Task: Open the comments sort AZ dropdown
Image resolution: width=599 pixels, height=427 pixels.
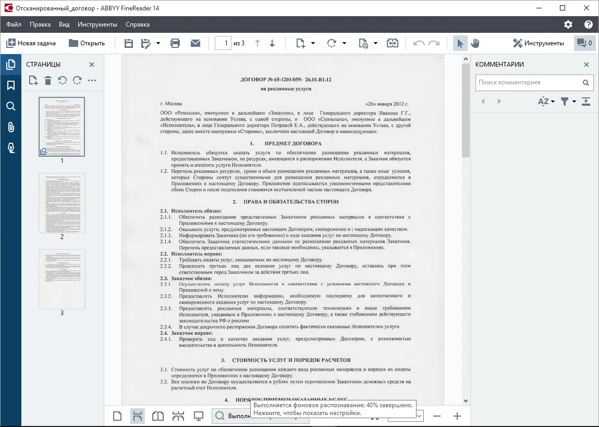Action: click(x=546, y=101)
